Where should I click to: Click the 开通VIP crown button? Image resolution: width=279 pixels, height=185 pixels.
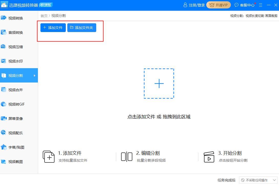click(x=218, y=5)
